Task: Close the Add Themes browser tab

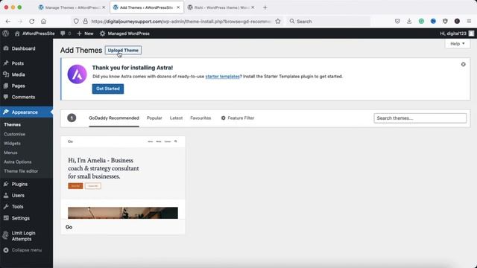Action: pos(178,7)
